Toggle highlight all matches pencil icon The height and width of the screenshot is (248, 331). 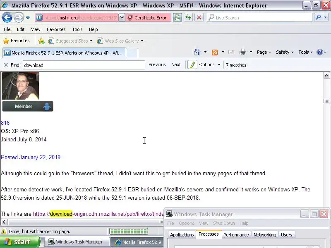(192, 65)
